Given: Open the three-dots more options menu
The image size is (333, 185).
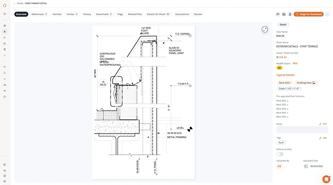Looking at the screenshot, I should [327, 14].
